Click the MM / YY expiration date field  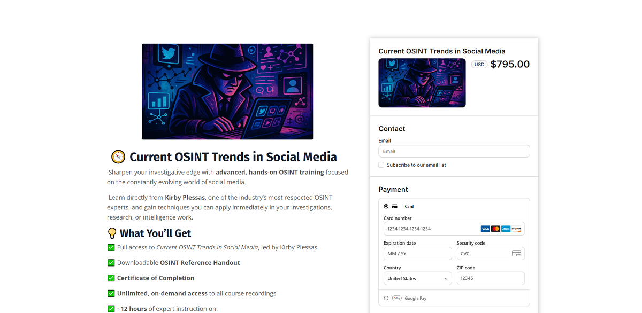point(418,253)
